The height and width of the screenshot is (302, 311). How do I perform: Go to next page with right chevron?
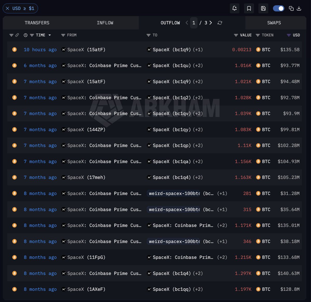[211, 23]
